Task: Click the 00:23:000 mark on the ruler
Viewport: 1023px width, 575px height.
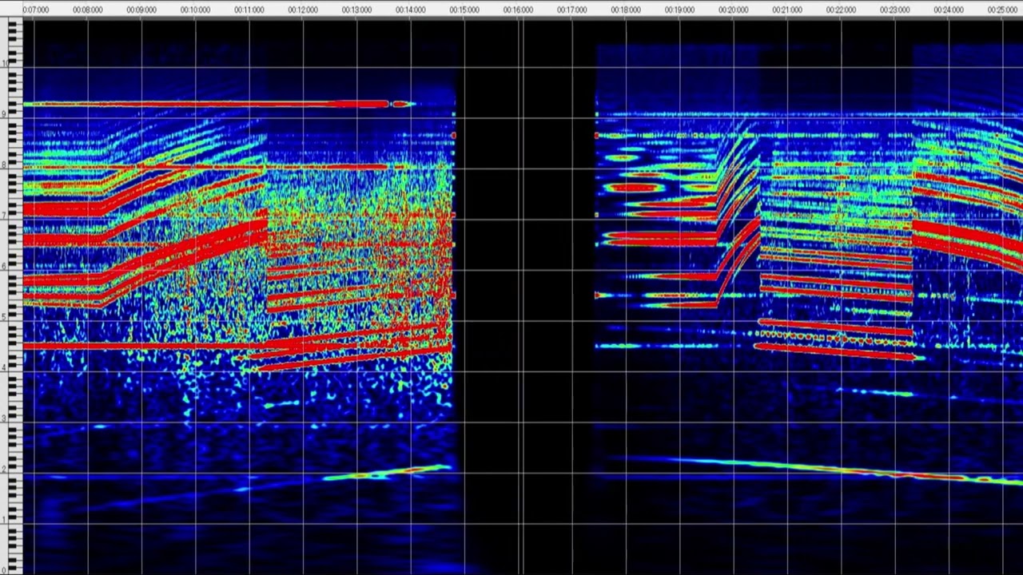Action: [x=895, y=10]
